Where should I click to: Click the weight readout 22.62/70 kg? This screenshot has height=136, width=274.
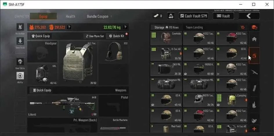[x=112, y=27]
